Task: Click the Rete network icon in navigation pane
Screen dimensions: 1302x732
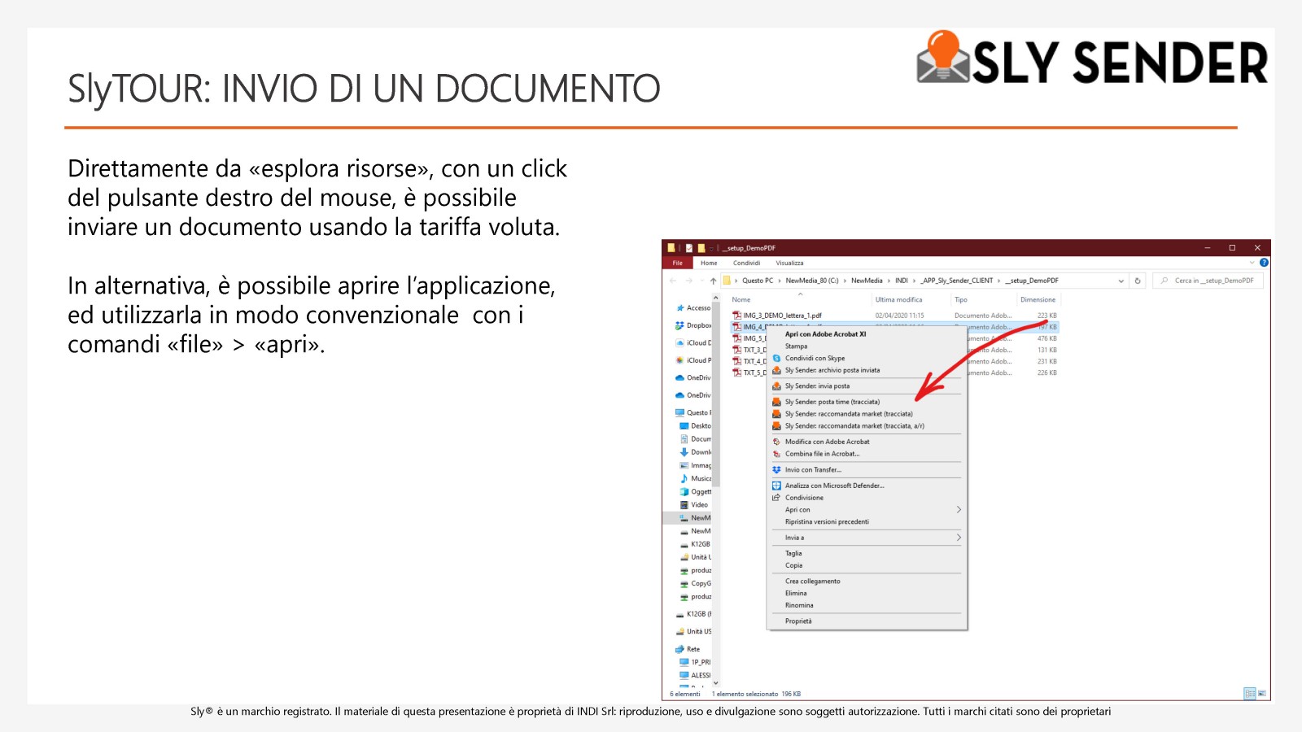Action: (679, 649)
